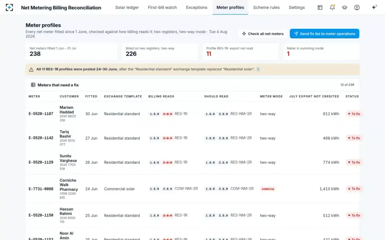Open the Billed on two registers 226 card
The image size is (385, 240).
click(x=160, y=52)
